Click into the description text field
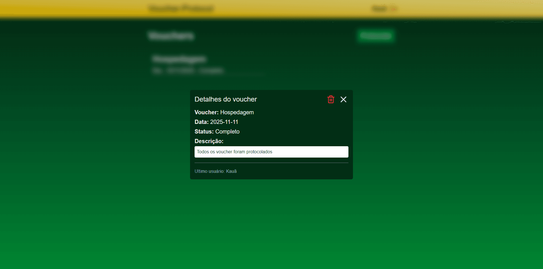 tap(271, 152)
